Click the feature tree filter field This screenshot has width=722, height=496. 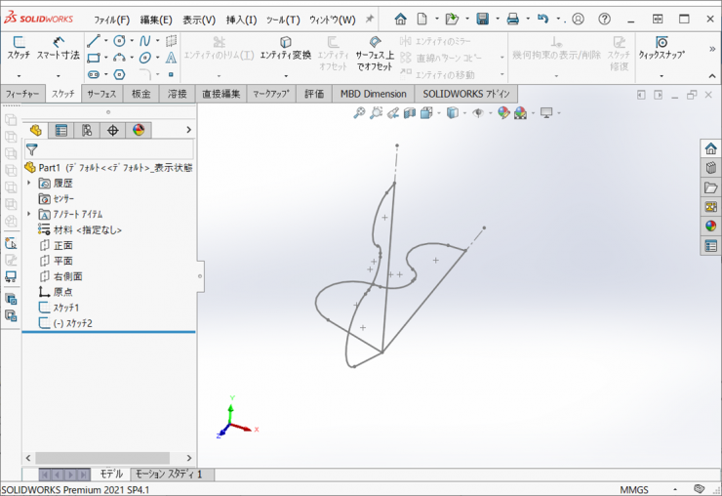[x=112, y=149]
